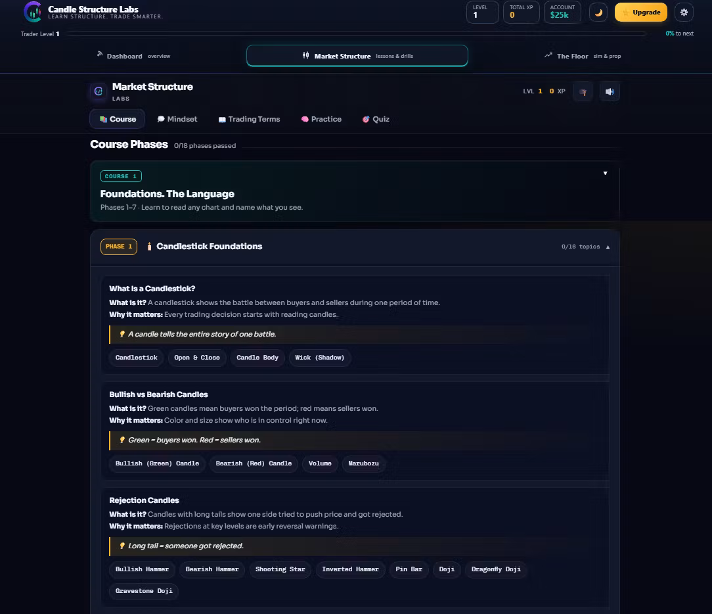This screenshot has width=712, height=614.
Task: Click the Market Structure Labs circular icon
Action: pos(98,91)
